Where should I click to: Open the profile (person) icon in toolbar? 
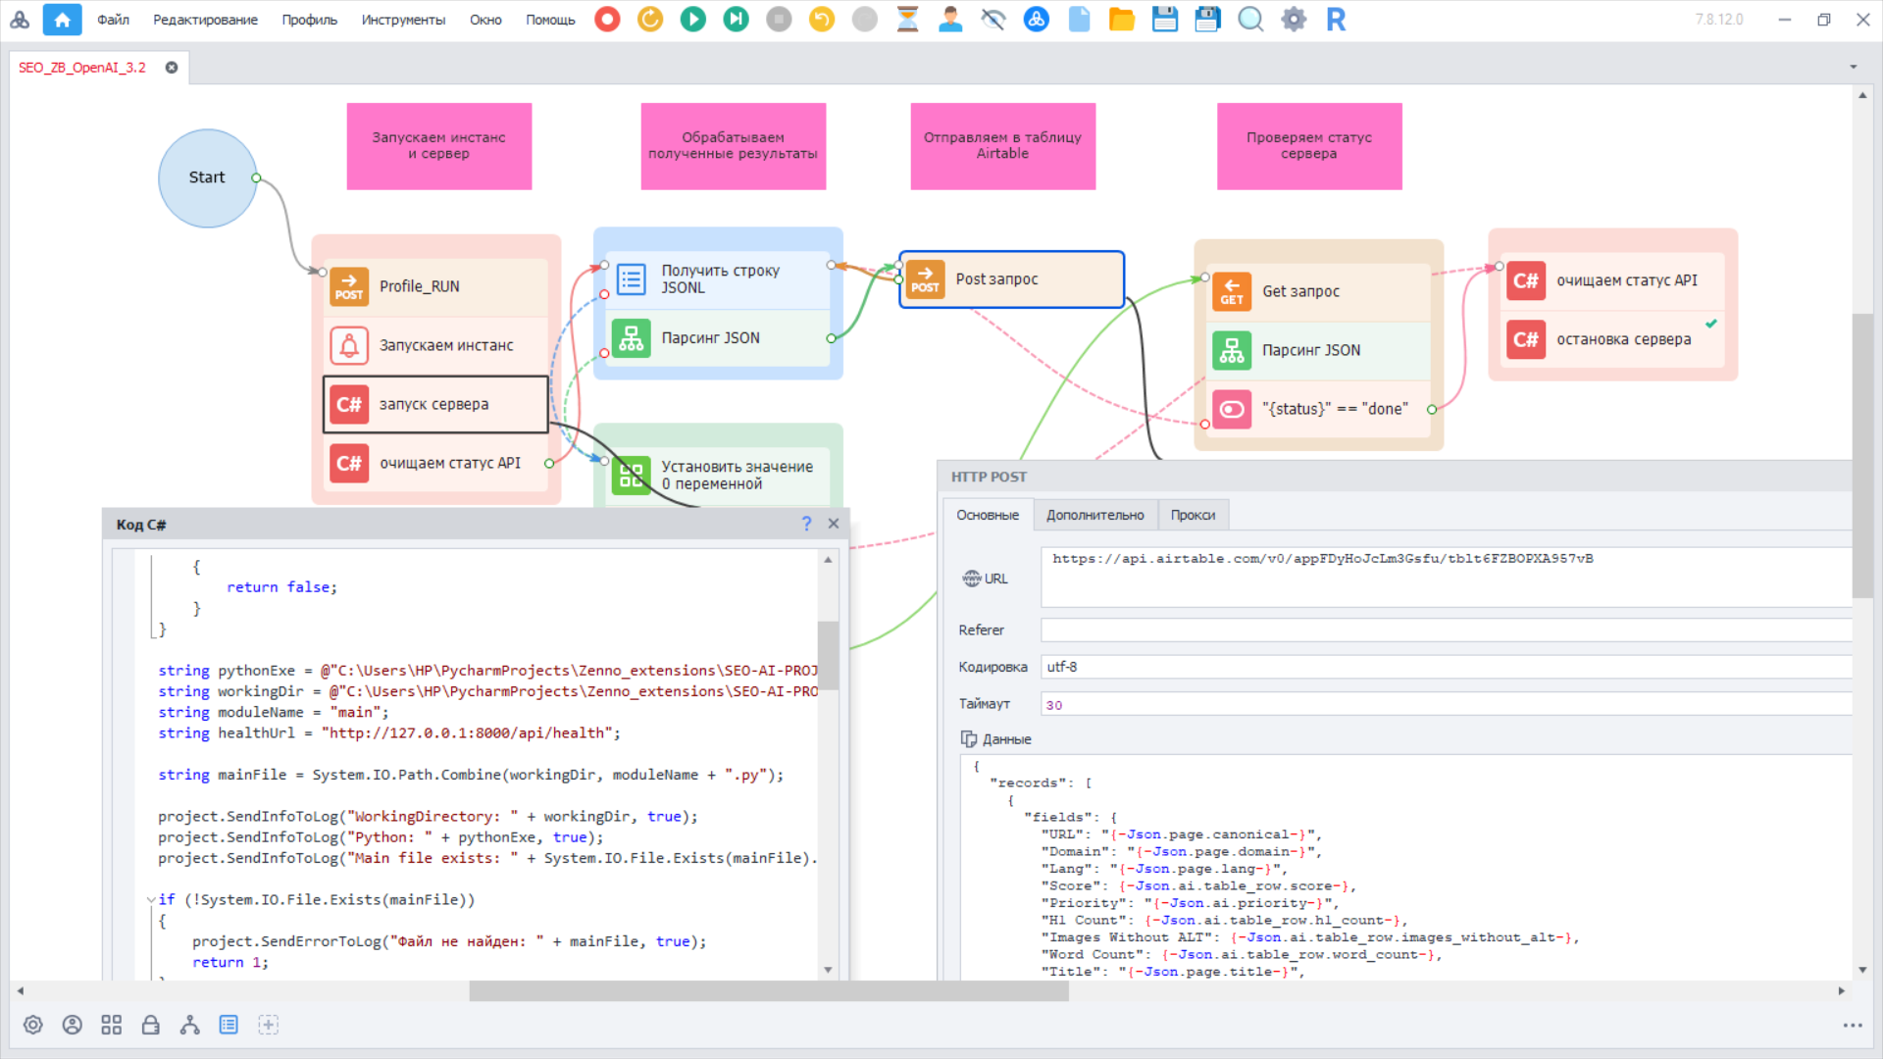(x=949, y=20)
